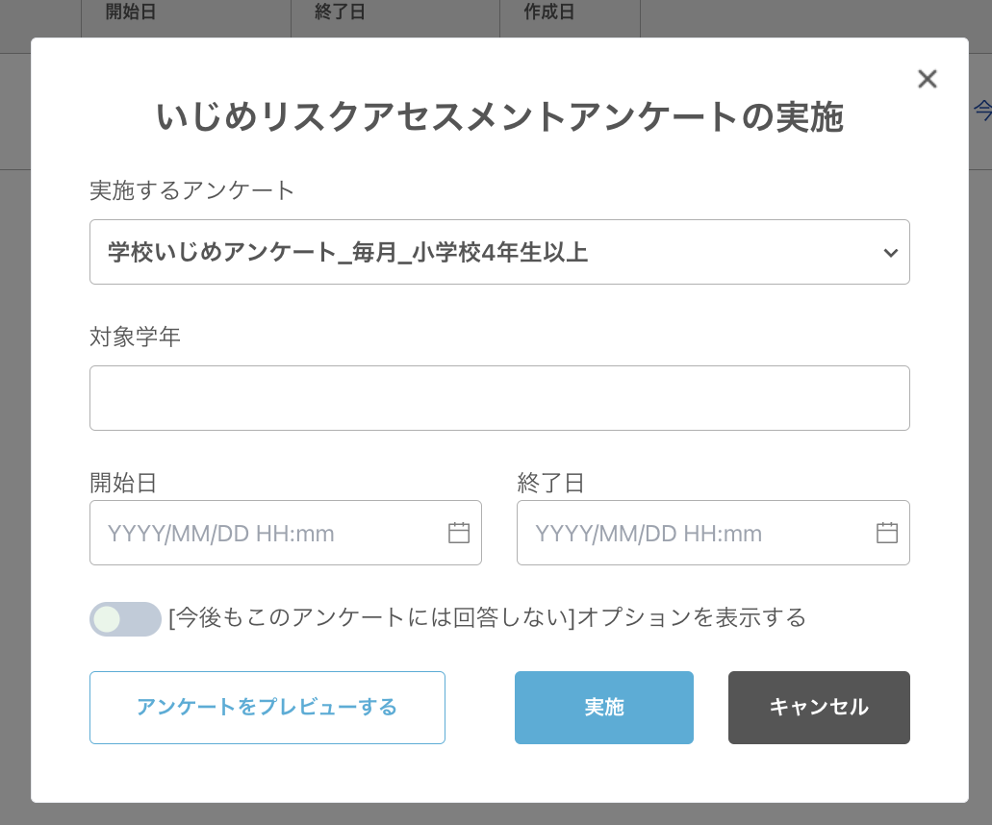
Task: Click the 終了日 column header in background table
Action: click(340, 12)
